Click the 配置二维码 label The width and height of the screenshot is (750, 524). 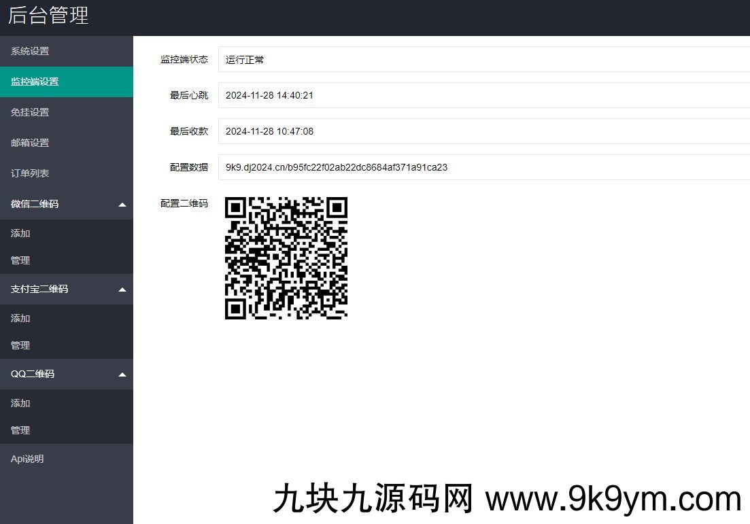184,203
